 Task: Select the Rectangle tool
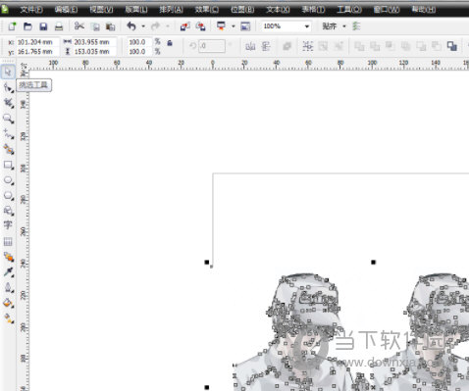tap(8, 165)
